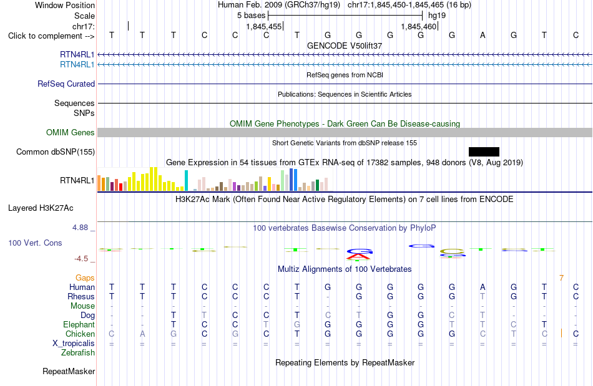This screenshot has width=593, height=386.
Task: Click the RefSeq genes from NCBI title
Action: tap(345, 75)
